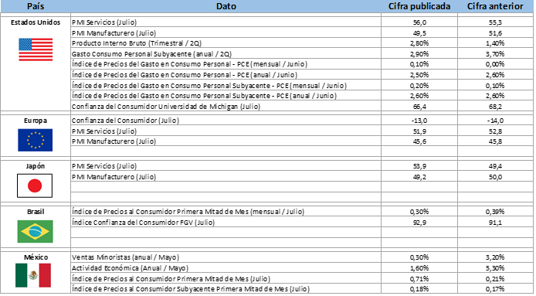
Task: Click the Europa country label
Action: (36, 121)
